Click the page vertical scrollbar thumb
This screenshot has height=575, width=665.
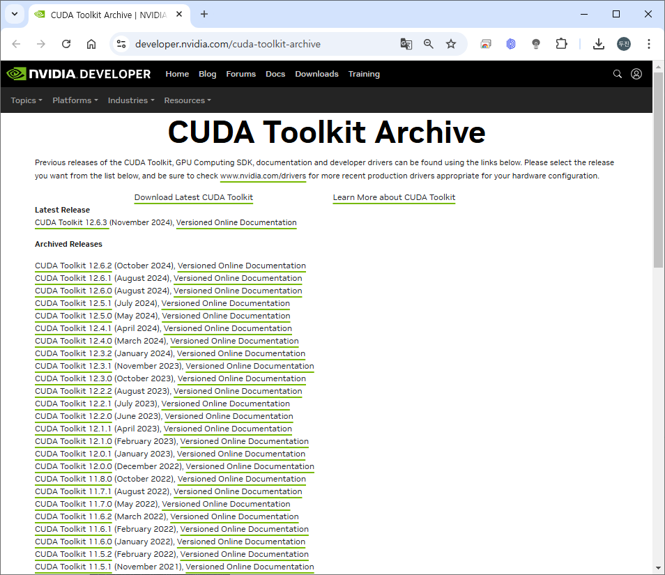point(658,169)
